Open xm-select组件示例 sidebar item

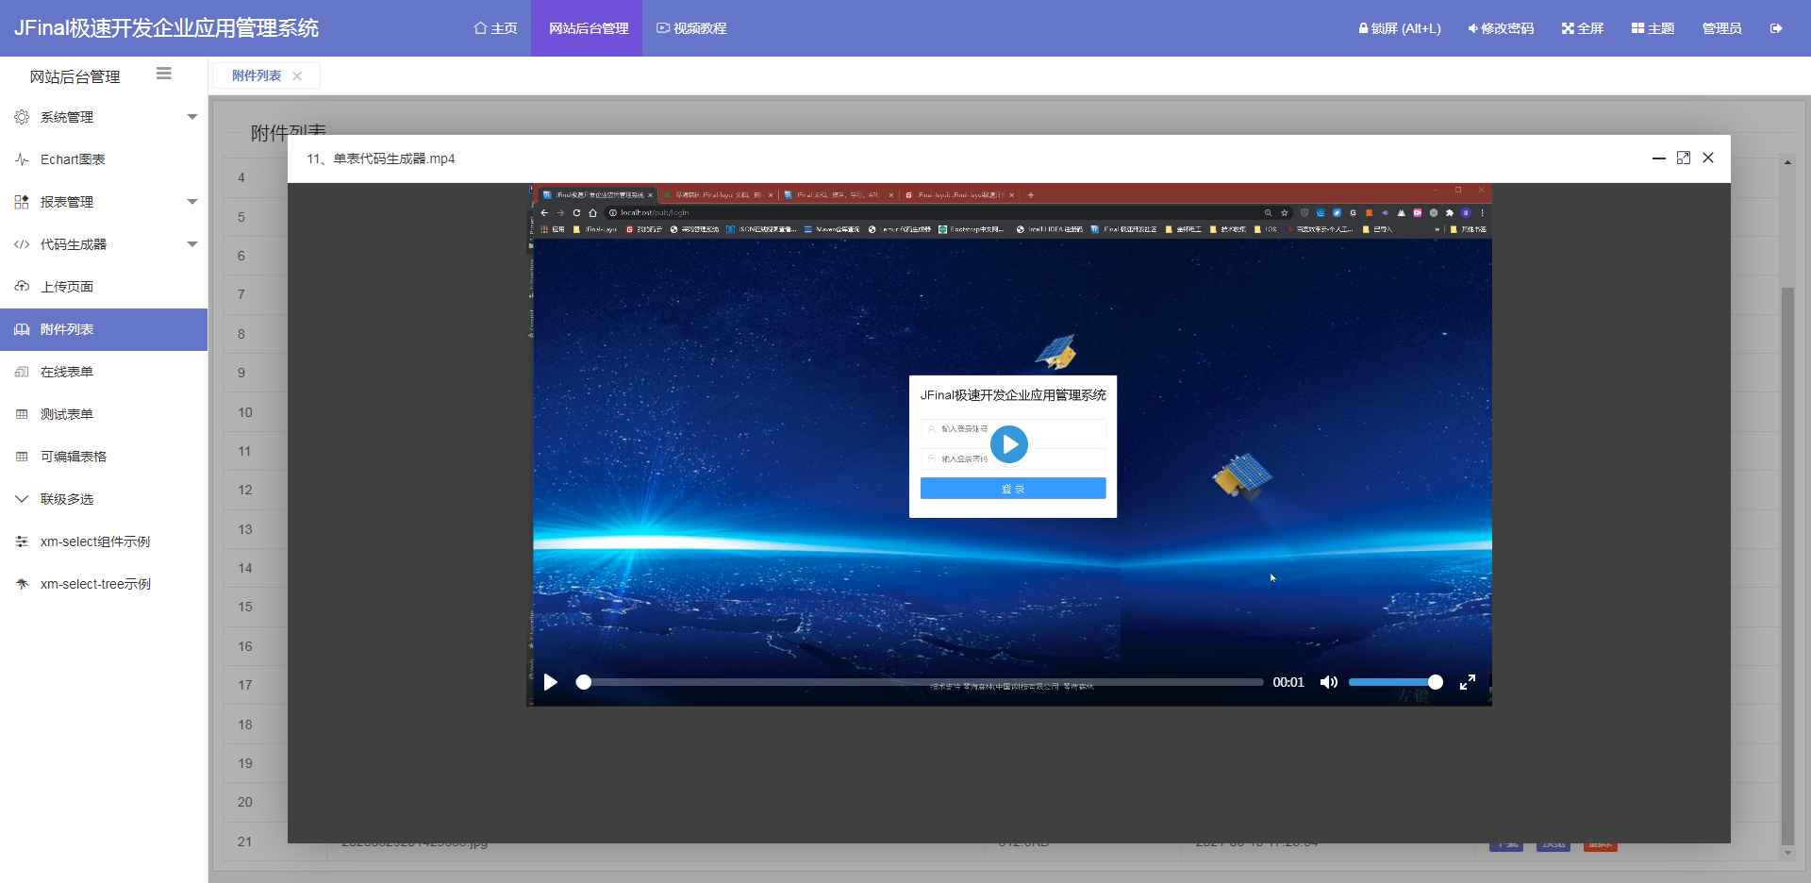104,541
